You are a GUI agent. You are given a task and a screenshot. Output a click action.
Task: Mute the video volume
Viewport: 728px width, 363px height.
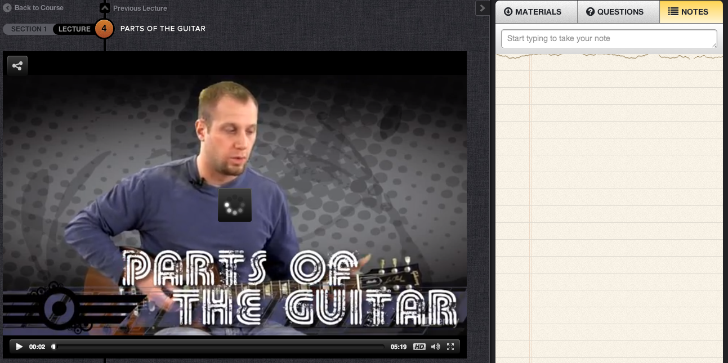pos(435,347)
